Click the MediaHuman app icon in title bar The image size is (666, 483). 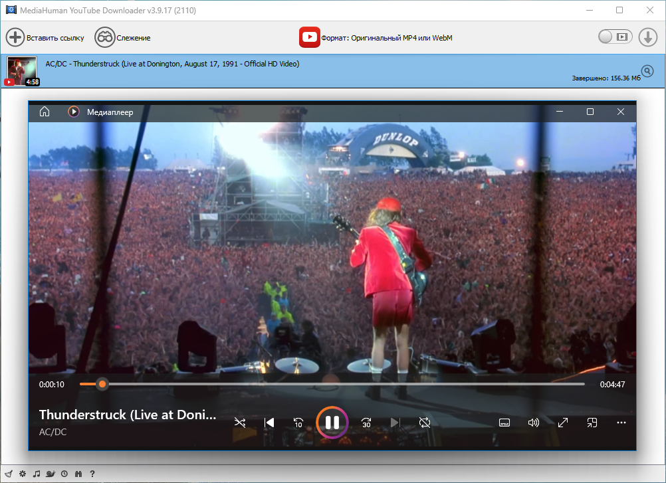tap(11, 10)
